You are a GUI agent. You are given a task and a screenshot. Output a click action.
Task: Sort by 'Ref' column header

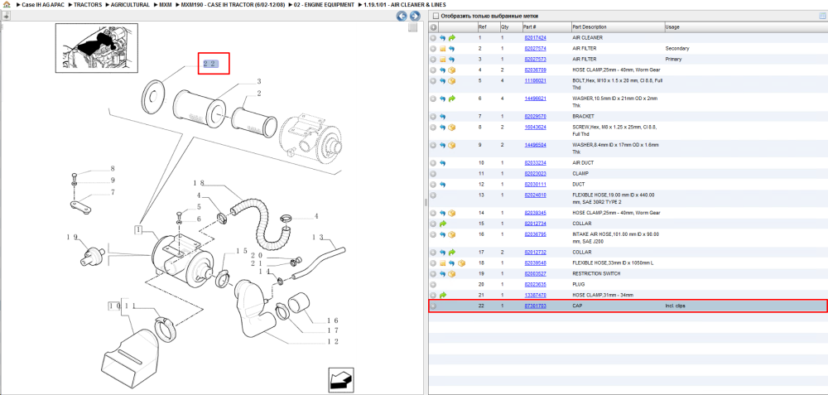coord(488,27)
